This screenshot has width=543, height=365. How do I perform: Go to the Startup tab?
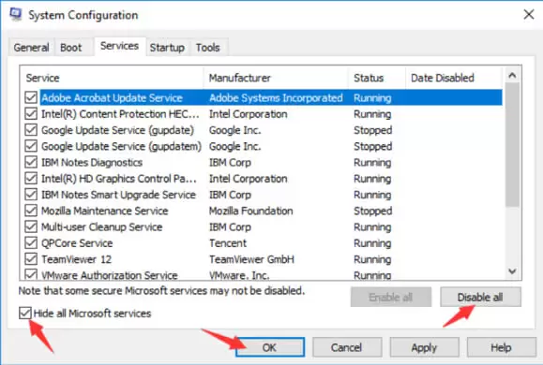point(167,48)
